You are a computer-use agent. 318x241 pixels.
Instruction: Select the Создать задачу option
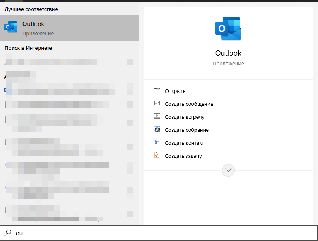click(183, 156)
